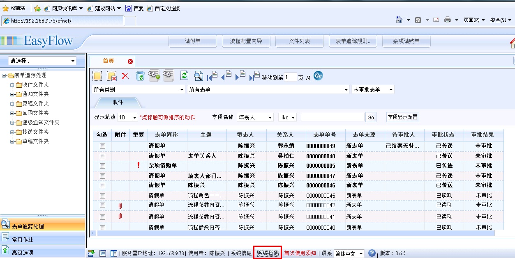
Task: Go to the first page icon
Action: point(212,76)
